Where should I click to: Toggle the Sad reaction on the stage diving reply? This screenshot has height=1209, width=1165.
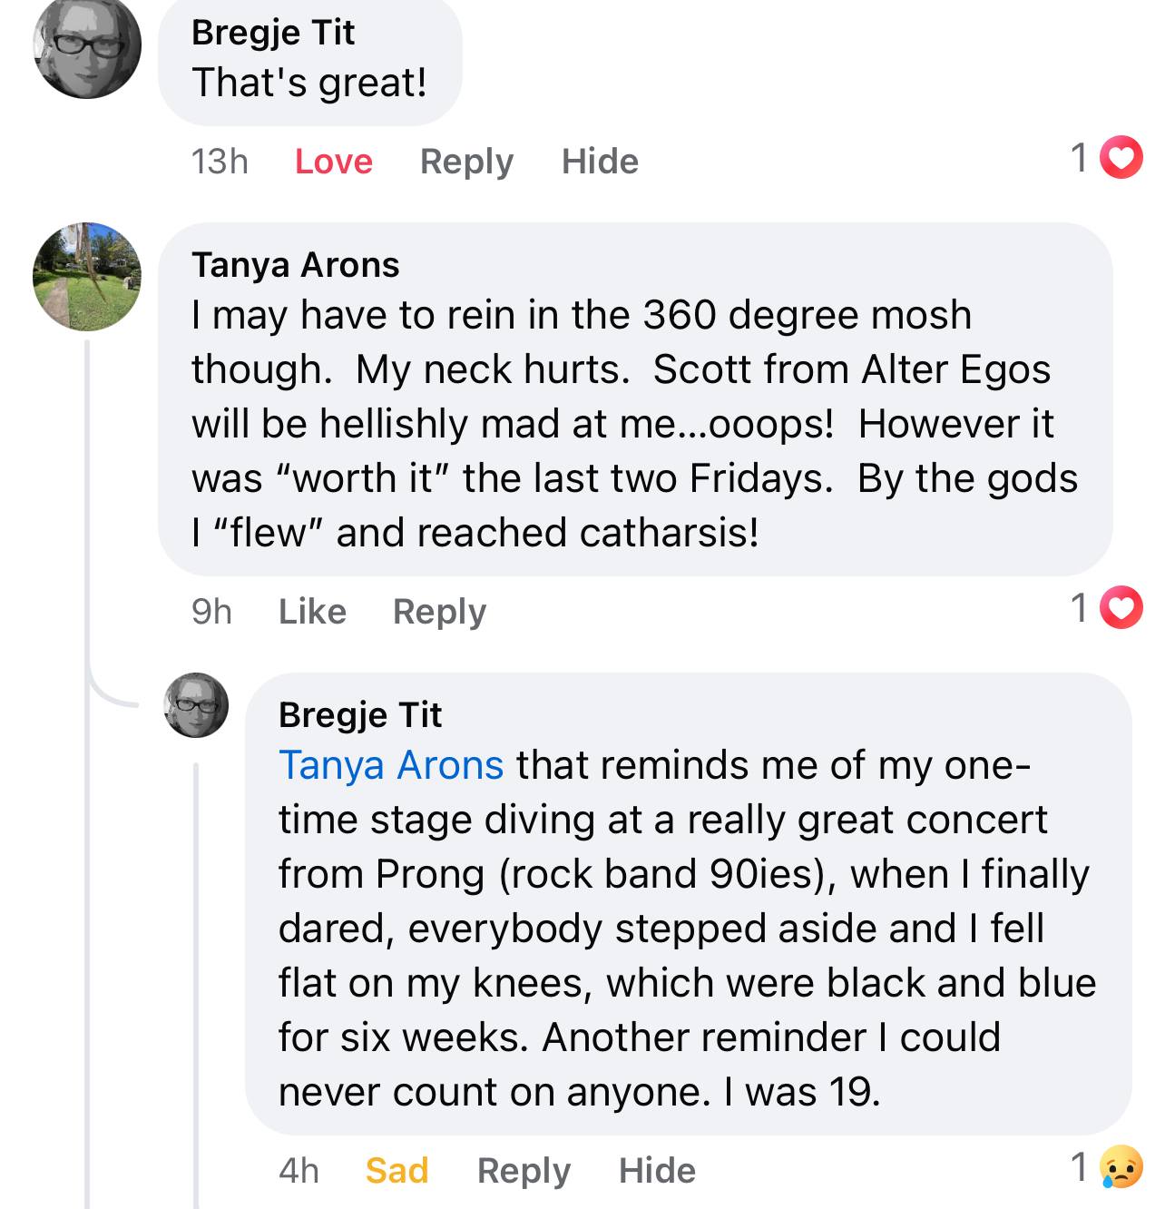(x=396, y=1171)
